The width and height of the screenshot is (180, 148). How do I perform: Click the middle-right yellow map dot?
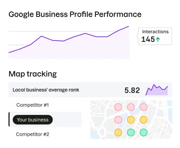tap(144, 120)
